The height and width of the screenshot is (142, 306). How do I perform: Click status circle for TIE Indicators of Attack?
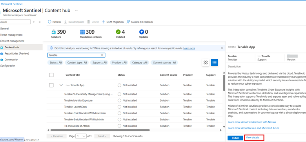coord(119,126)
